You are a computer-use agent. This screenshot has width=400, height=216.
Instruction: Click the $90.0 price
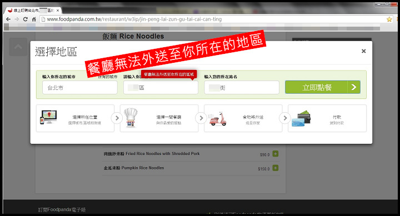coord(264,154)
